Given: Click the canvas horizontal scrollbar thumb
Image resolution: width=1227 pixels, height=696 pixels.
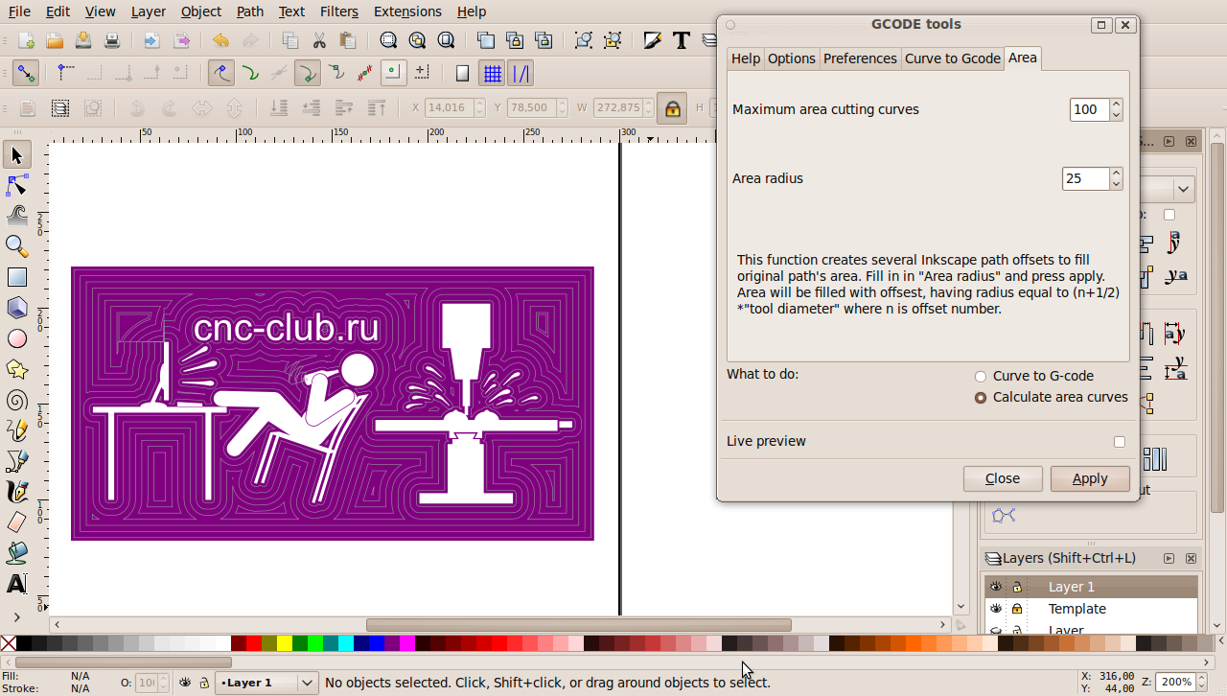Looking at the screenshot, I should (579, 625).
